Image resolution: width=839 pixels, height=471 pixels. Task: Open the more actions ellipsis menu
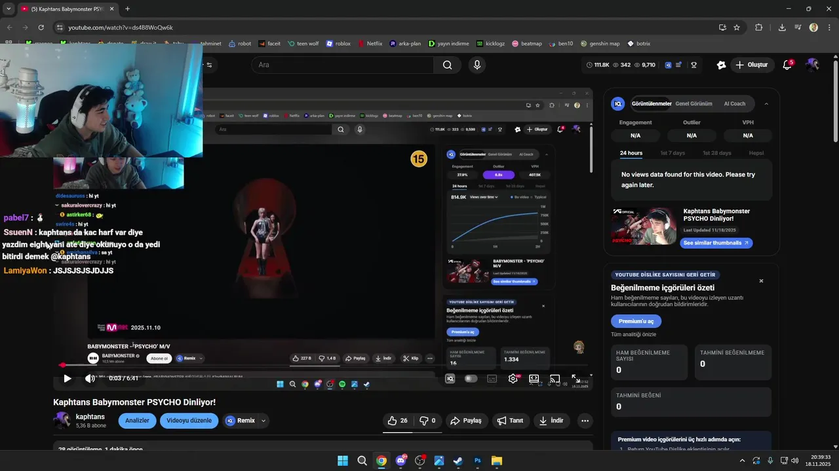click(585, 421)
